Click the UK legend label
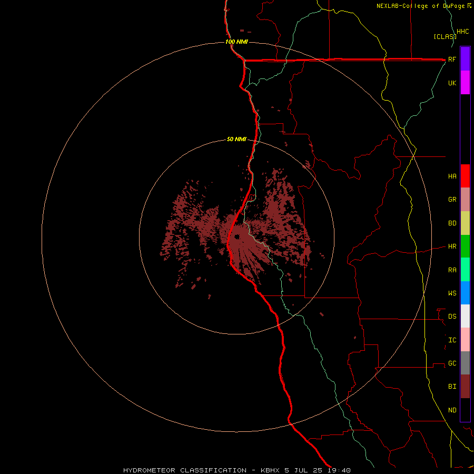474x474 pixels. pyautogui.click(x=452, y=83)
